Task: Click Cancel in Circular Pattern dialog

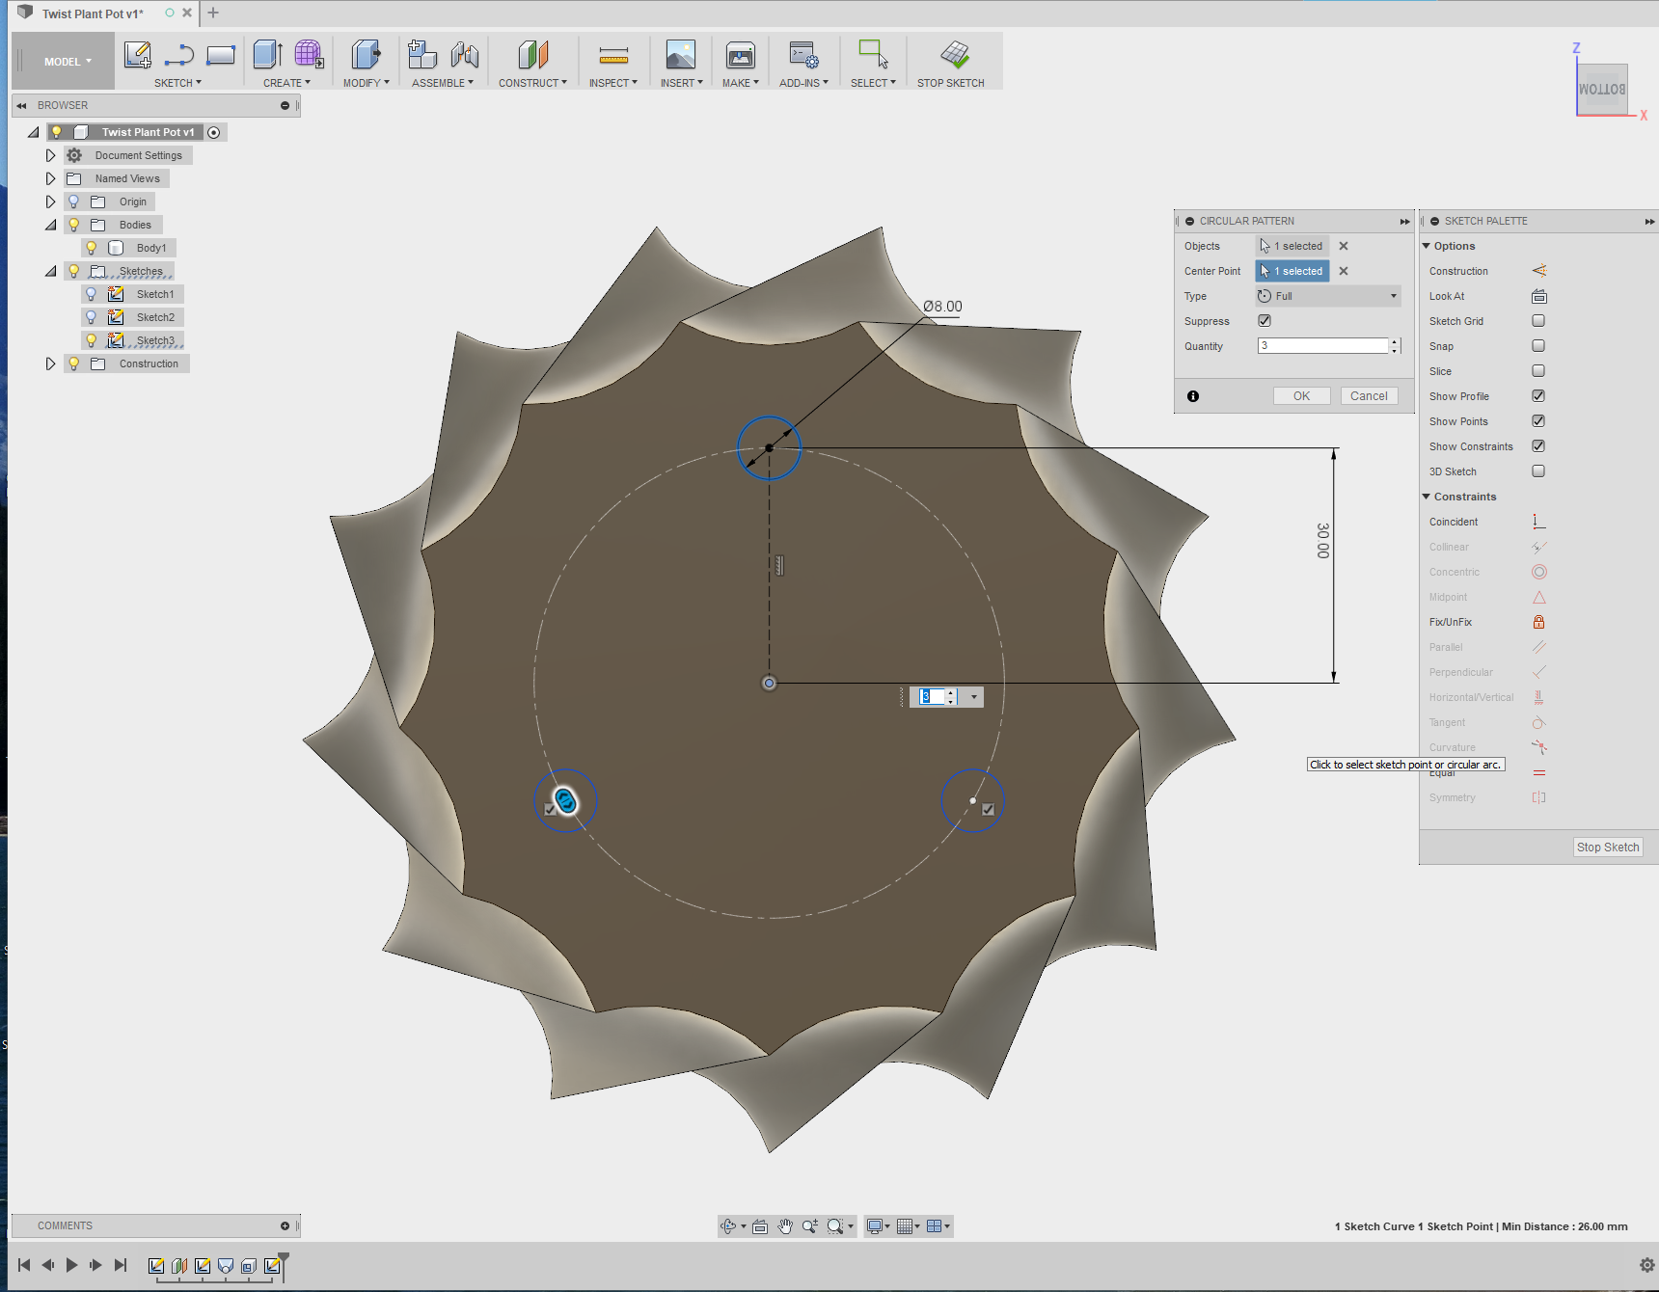Action: pyautogui.click(x=1369, y=396)
